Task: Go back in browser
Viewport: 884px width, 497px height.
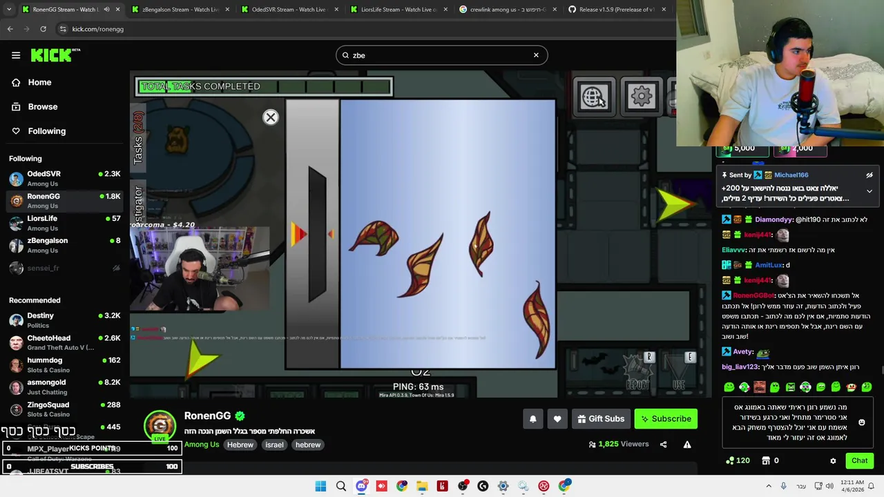Action: coord(10,29)
